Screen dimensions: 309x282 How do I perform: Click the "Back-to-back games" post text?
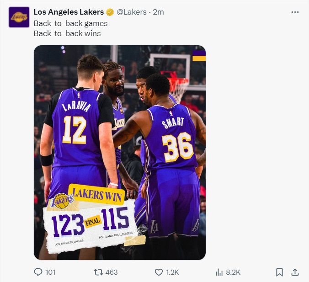click(70, 23)
